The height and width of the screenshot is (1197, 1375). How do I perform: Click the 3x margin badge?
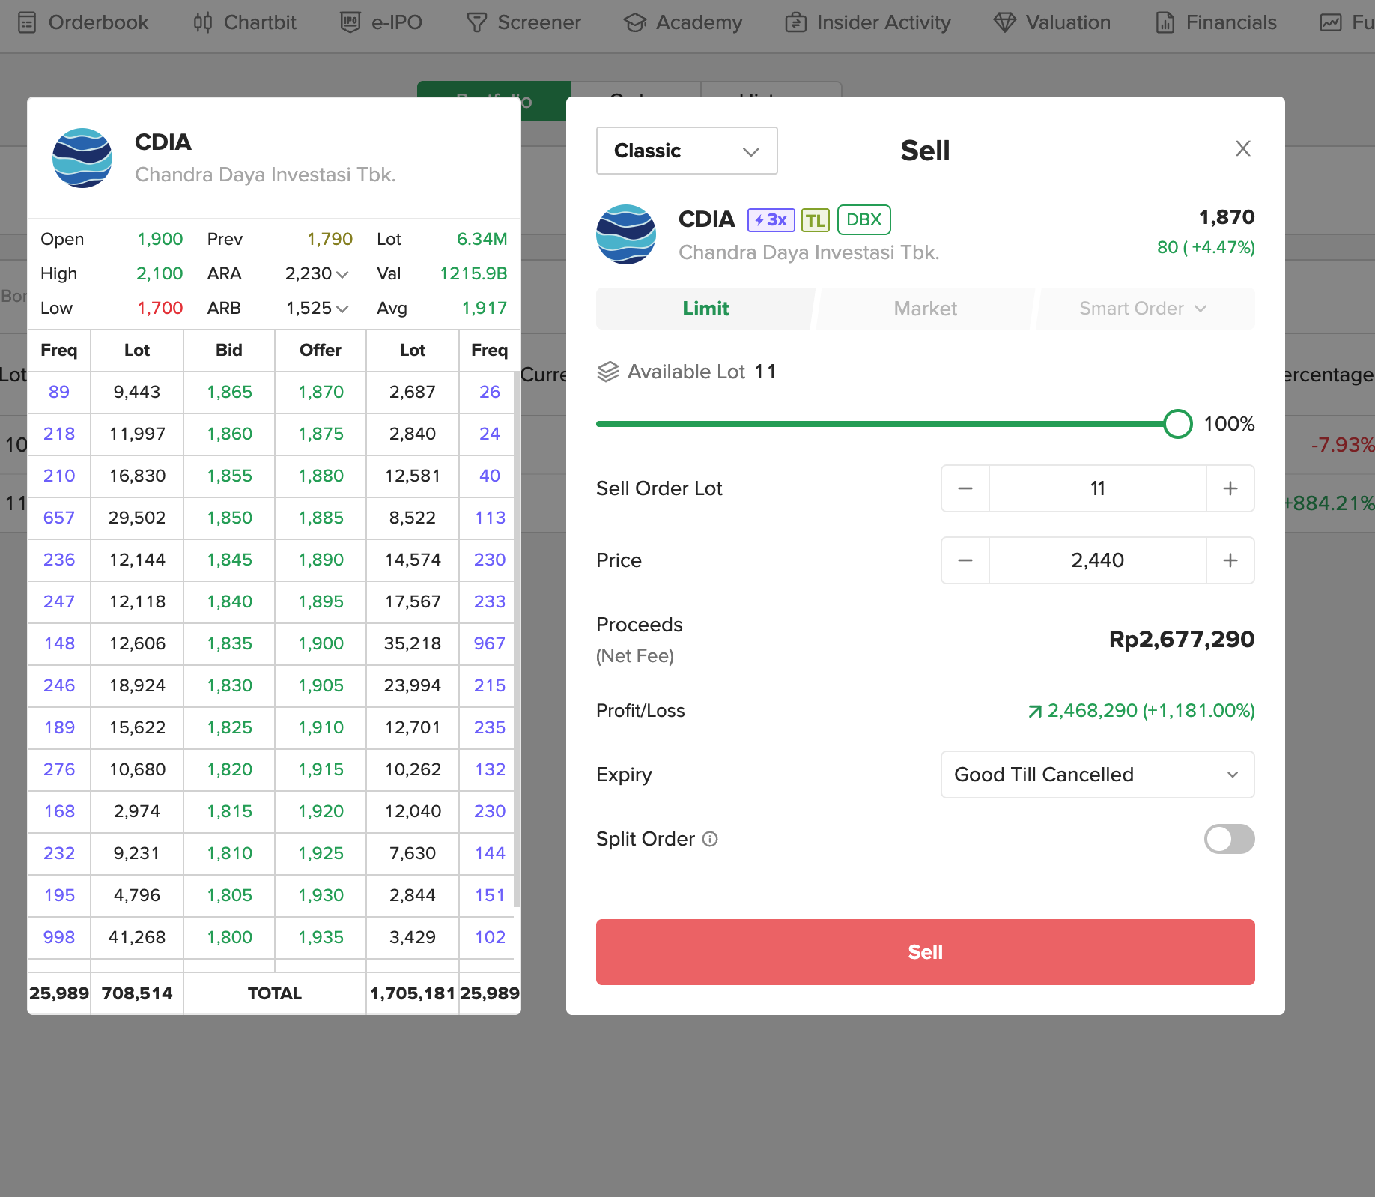771,220
